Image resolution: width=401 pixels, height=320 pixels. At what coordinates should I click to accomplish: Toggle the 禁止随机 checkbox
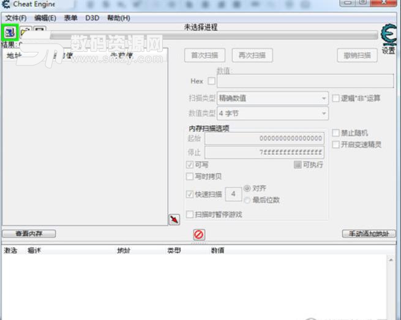point(335,133)
